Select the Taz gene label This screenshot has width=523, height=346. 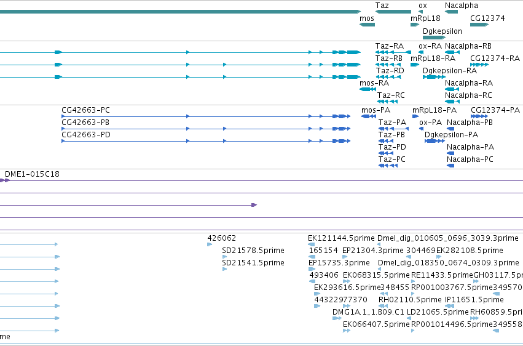[382, 6]
